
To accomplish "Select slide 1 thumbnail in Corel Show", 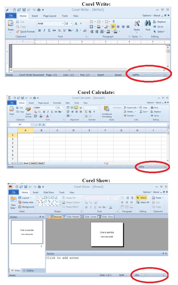I will (27, 232).
